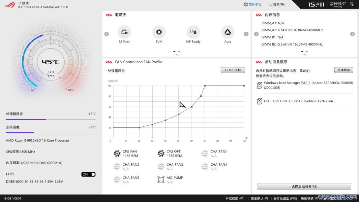Click the Windows Boot Manager disk icon
Image resolution: width=359 pixels, height=202 pixels.
click(x=259, y=85)
